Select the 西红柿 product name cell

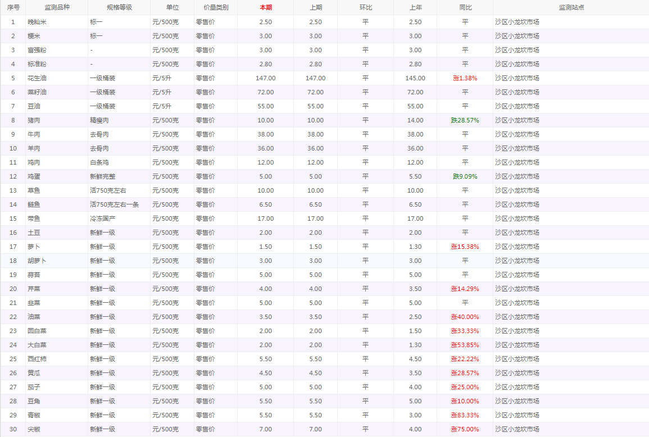[37, 359]
